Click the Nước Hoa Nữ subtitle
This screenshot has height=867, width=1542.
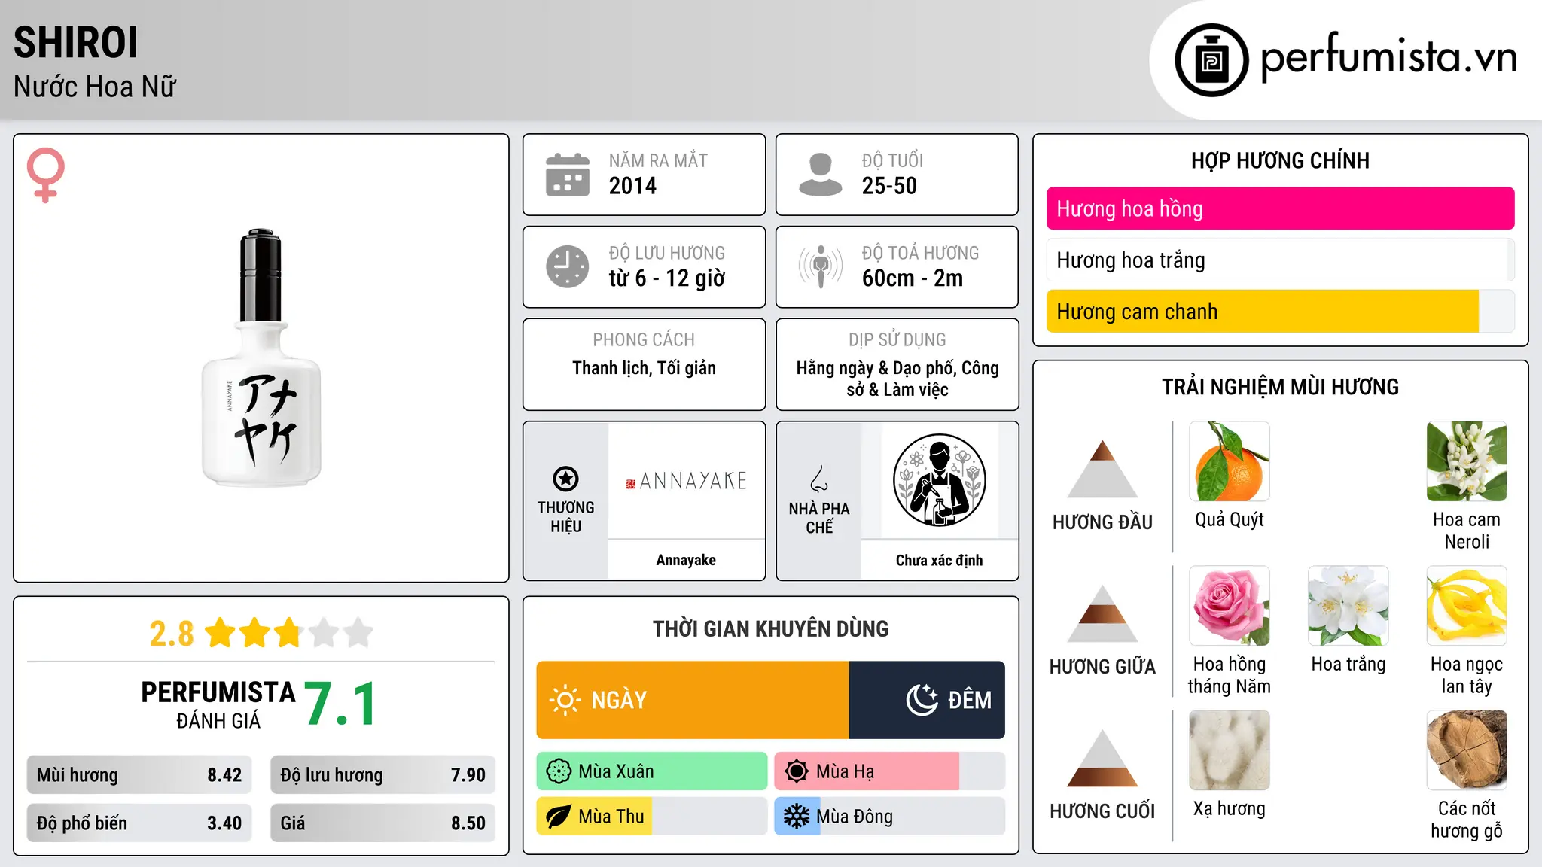pyautogui.click(x=95, y=87)
